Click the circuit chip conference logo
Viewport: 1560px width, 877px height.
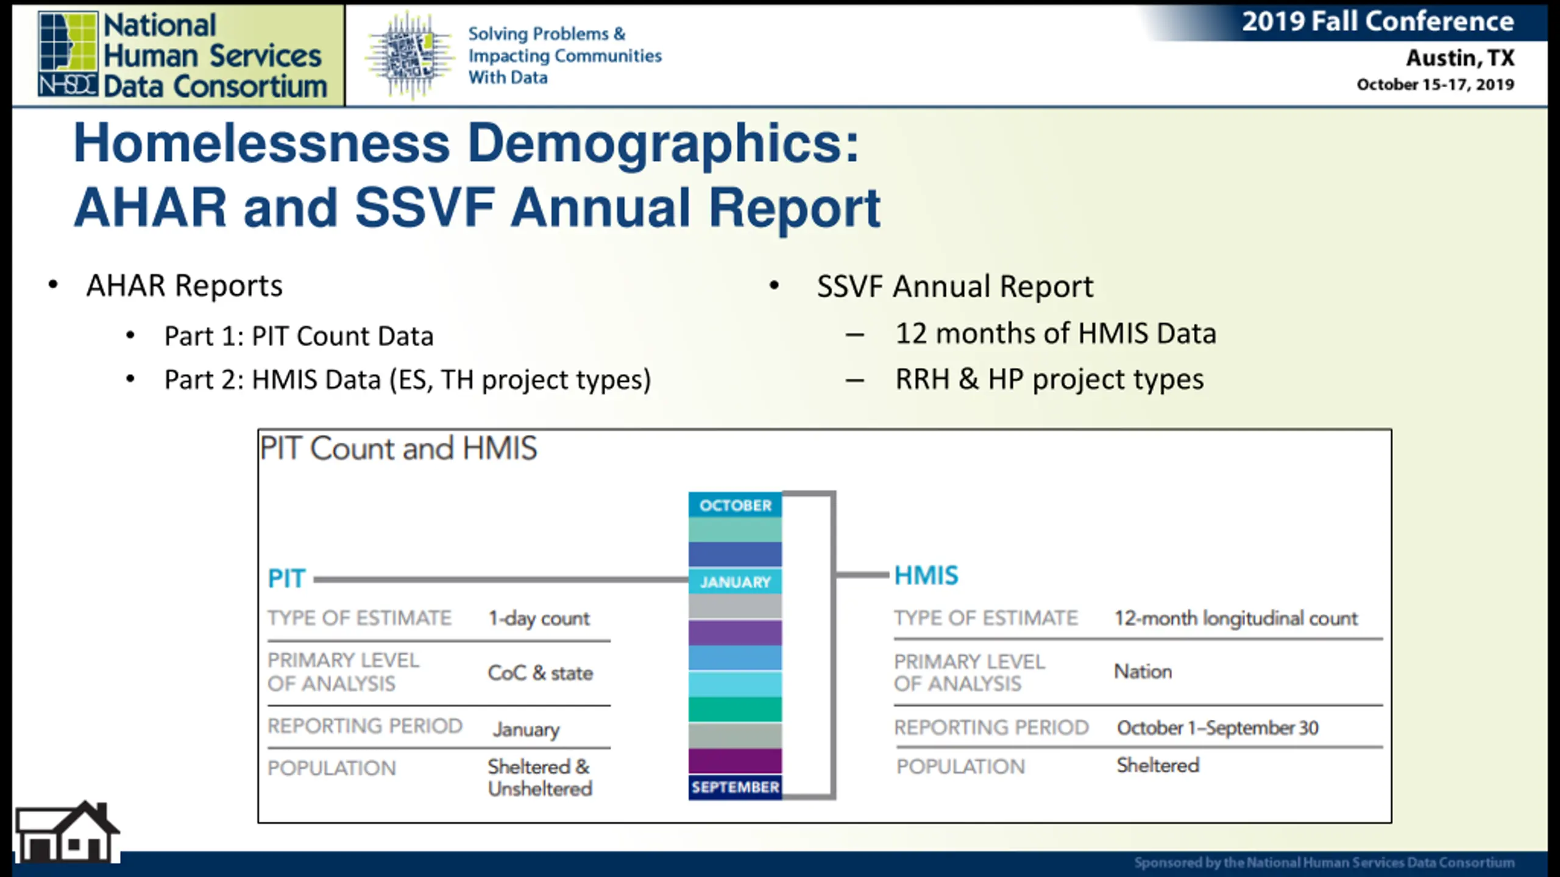[x=410, y=55]
